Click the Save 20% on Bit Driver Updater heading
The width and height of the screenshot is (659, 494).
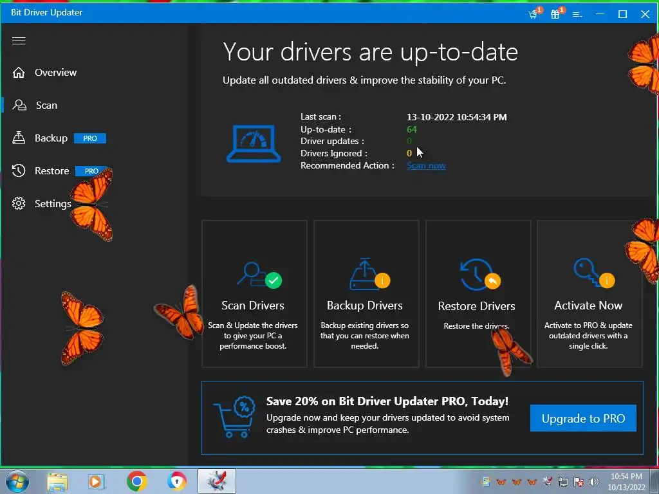click(387, 401)
